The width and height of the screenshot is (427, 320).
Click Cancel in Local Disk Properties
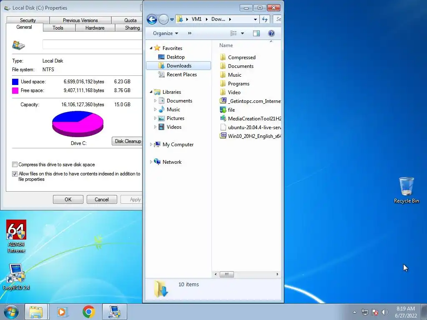click(102, 200)
